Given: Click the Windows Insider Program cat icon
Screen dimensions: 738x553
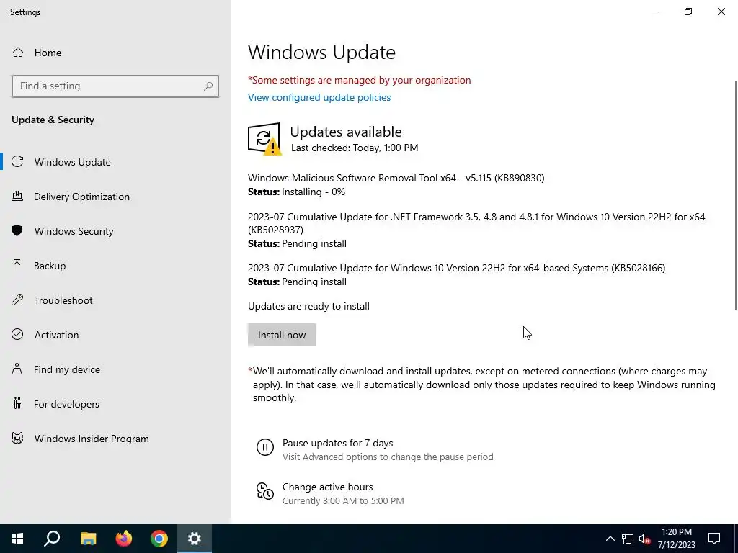Looking at the screenshot, I should pyautogui.click(x=17, y=439).
